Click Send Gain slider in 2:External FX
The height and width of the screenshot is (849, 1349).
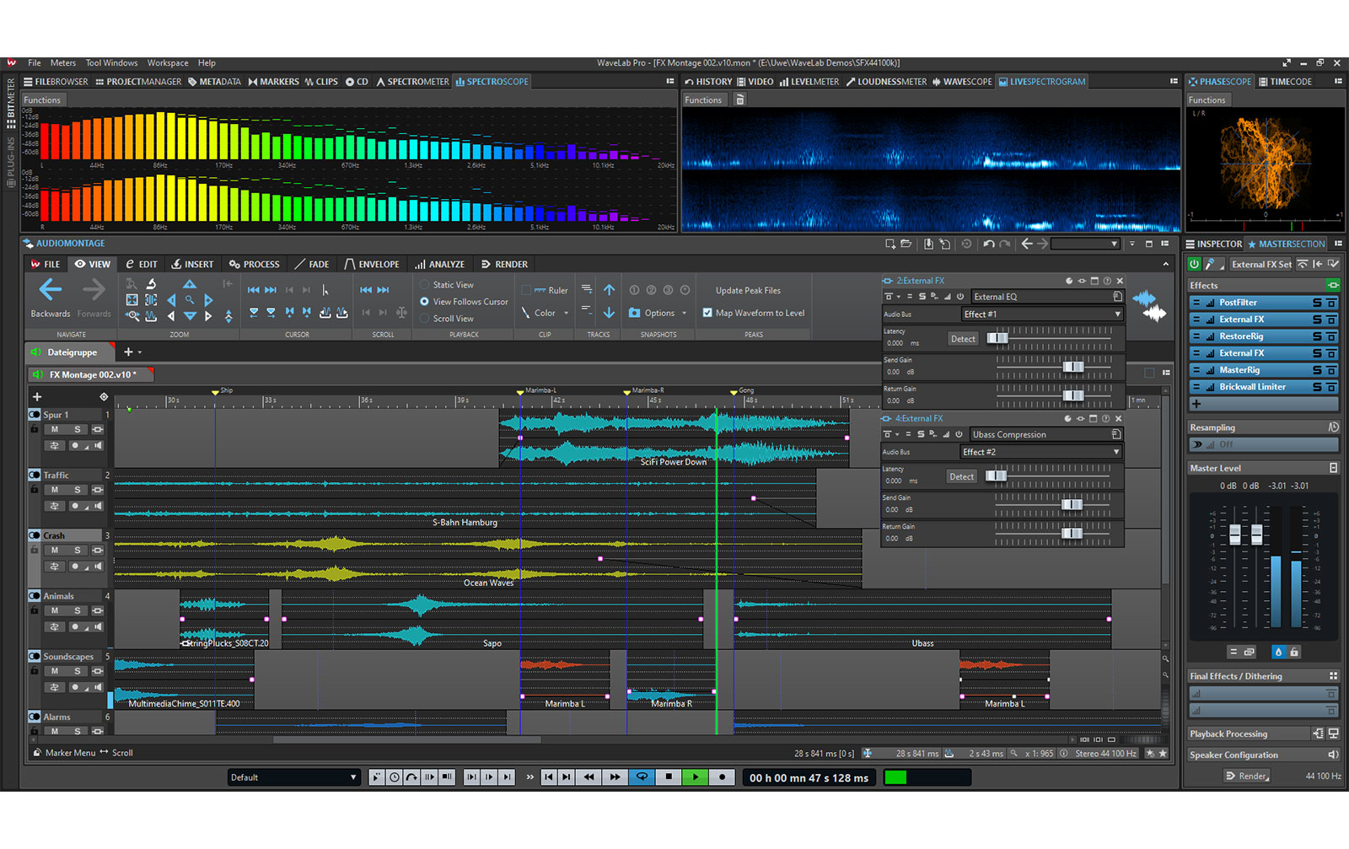pos(1073,367)
